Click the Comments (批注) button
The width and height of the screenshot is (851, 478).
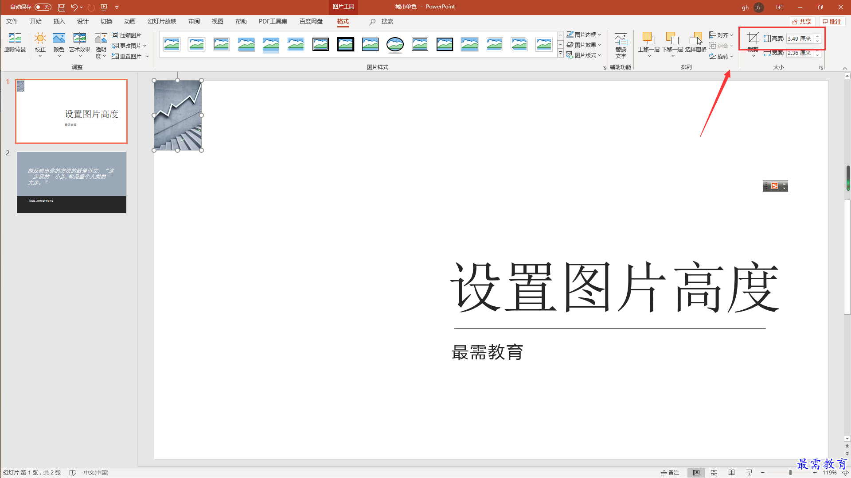[832, 22]
